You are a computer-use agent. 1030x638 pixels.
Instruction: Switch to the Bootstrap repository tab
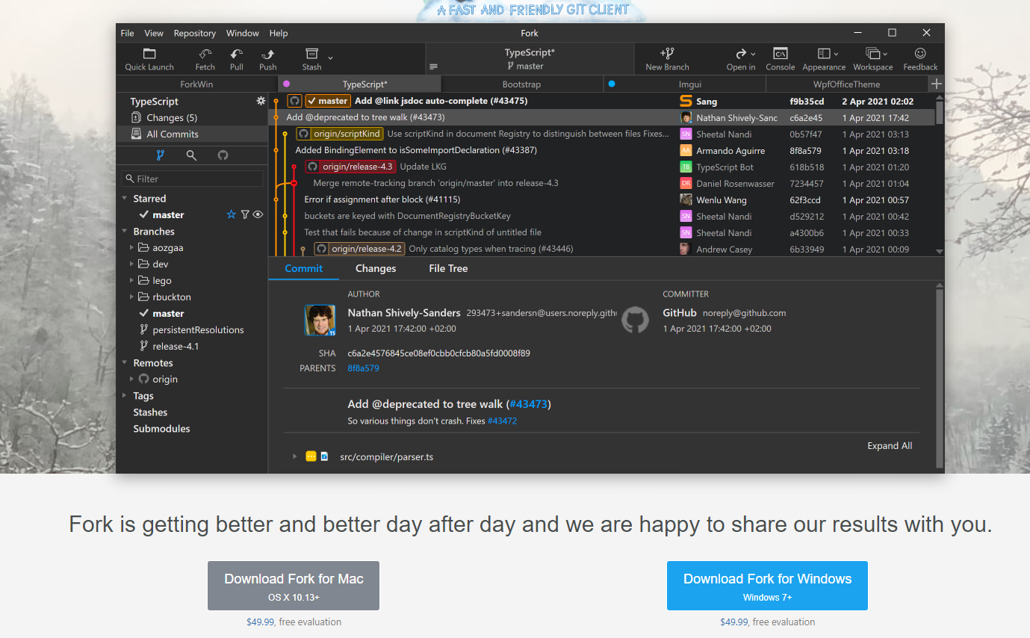[x=521, y=84]
